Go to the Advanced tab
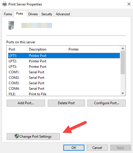The image size is (133, 153). click(63, 14)
